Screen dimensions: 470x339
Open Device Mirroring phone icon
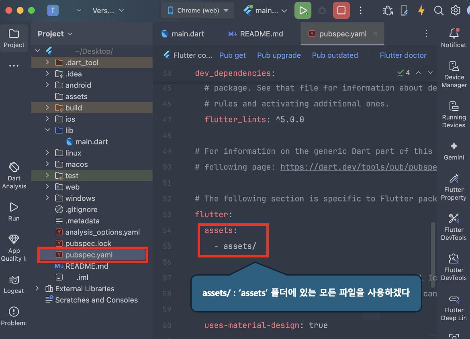coord(405,10)
